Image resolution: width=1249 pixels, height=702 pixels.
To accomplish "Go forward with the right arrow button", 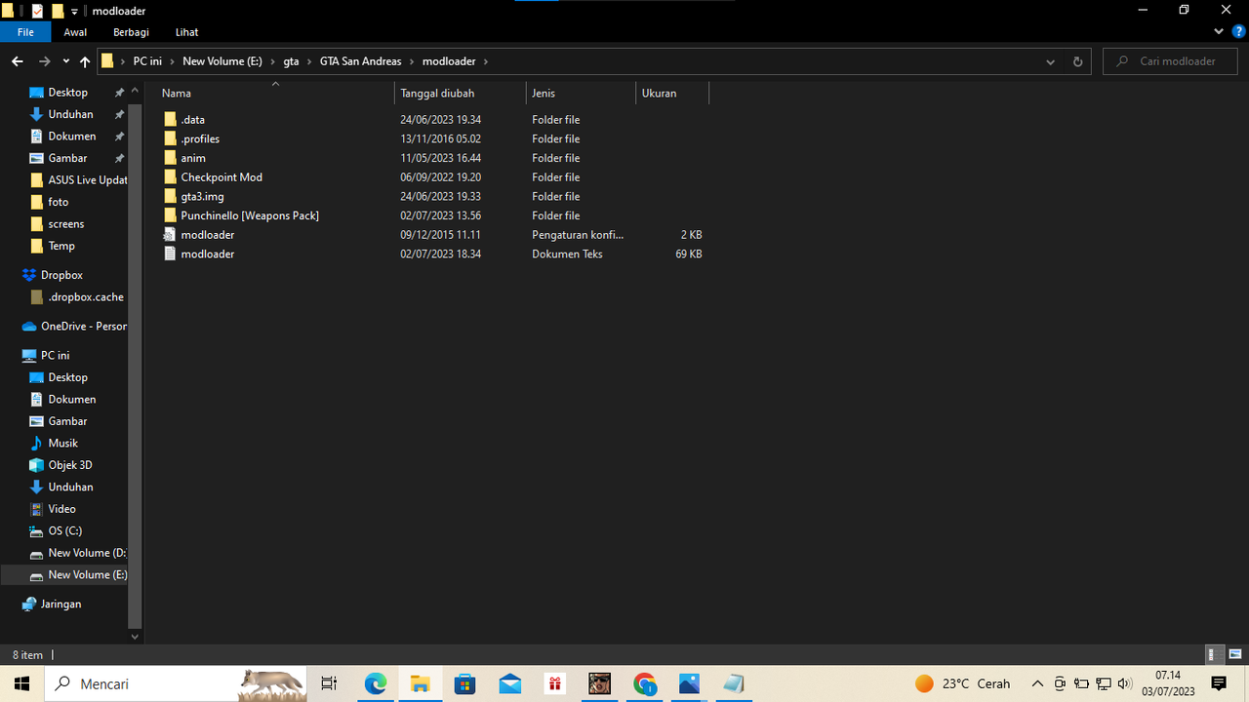I will tap(44, 61).
